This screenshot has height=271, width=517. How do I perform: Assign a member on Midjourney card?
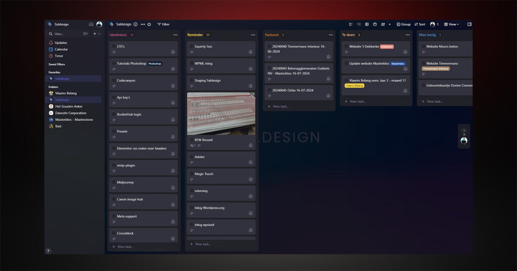click(173, 188)
